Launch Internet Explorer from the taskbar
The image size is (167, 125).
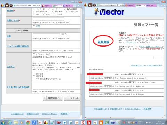pyautogui.click(x=10, y=123)
